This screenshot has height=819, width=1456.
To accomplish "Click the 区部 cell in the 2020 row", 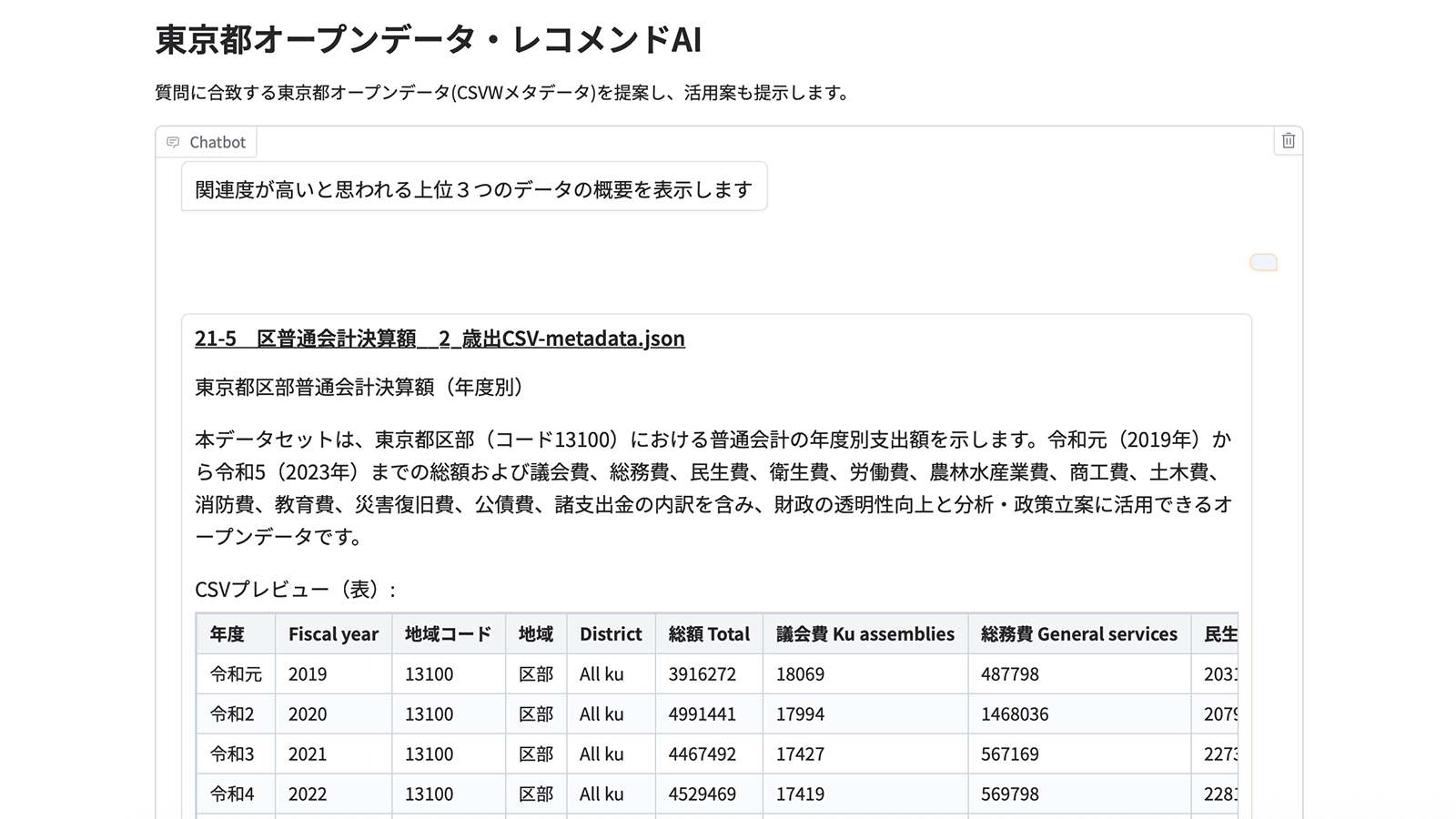I will (x=536, y=714).
